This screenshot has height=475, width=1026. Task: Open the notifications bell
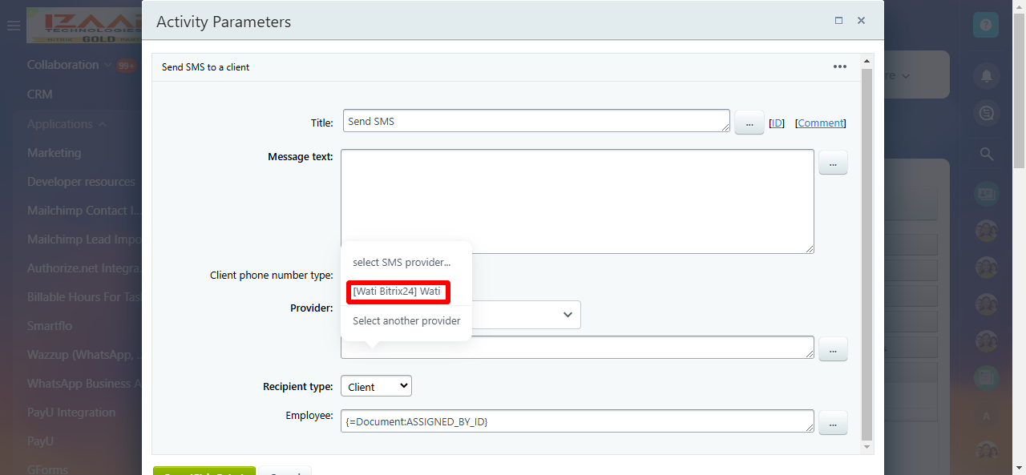coord(986,76)
